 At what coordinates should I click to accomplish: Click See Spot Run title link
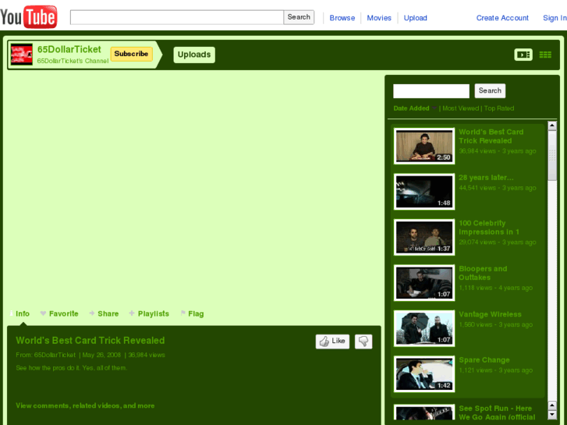[497, 413]
